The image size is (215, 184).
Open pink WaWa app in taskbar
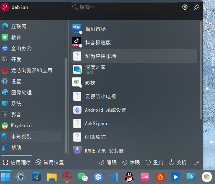pos(145,177)
